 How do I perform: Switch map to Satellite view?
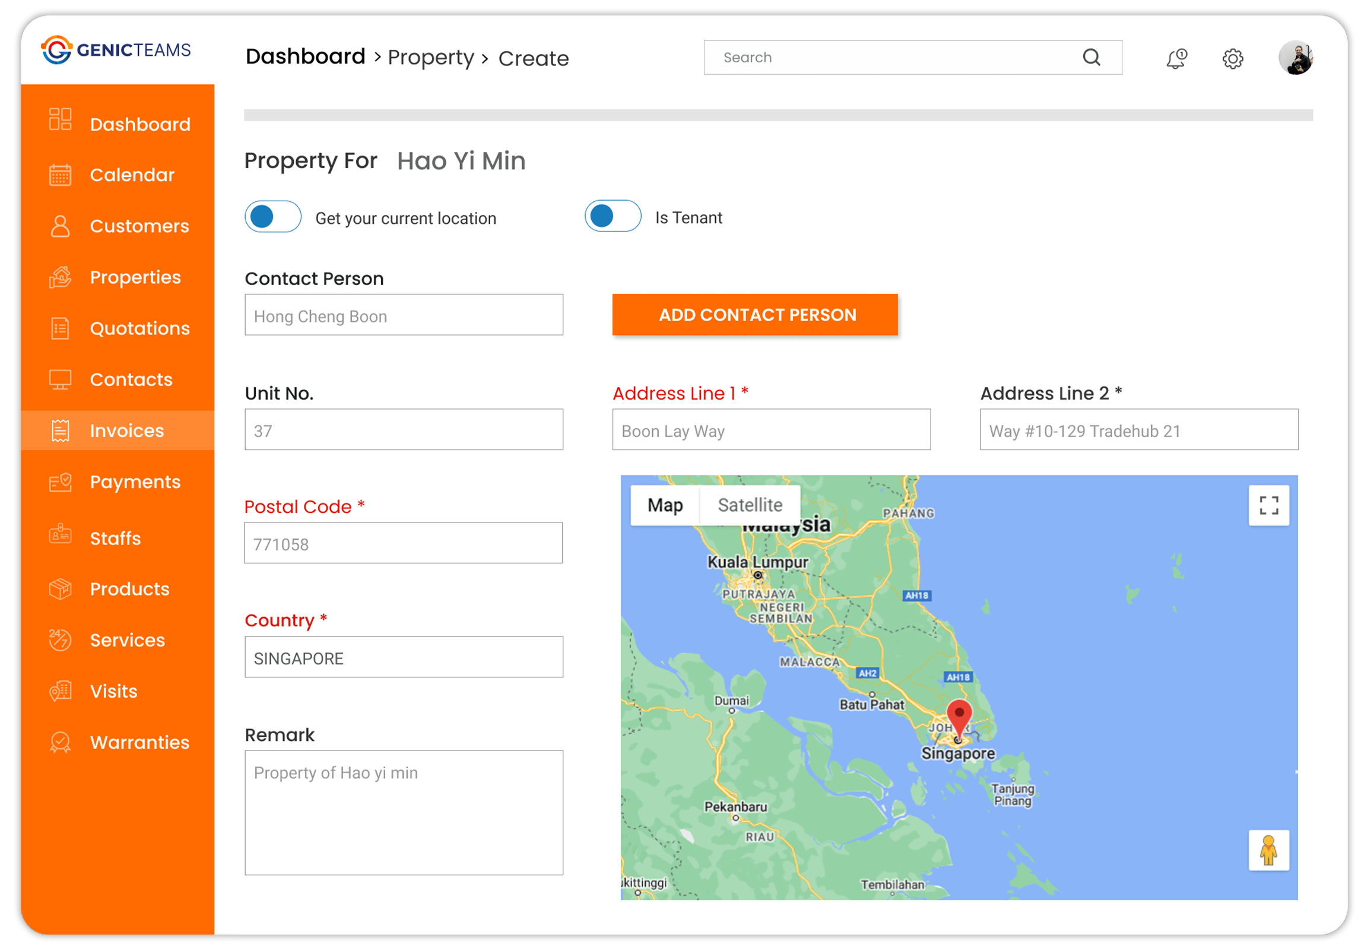pos(750,505)
